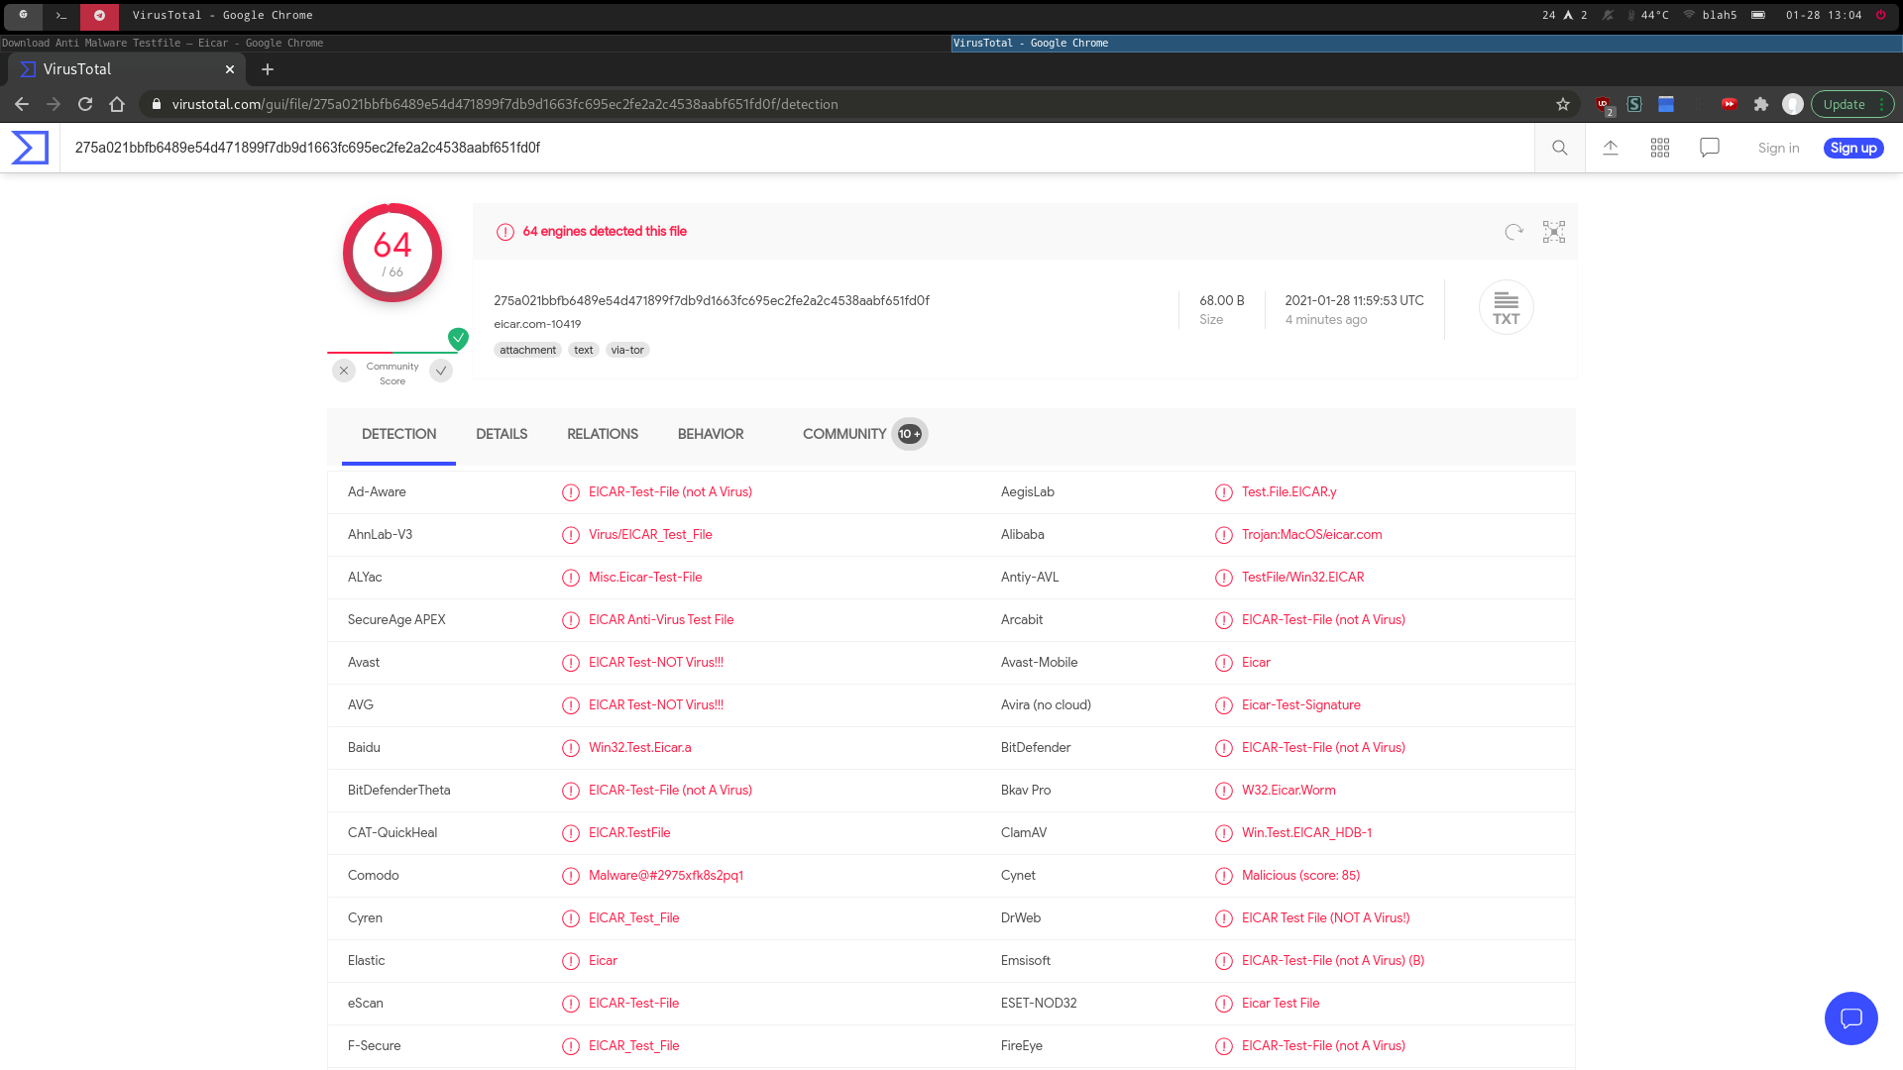Open the similar files graph icon
Image resolution: width=1903 pixels, height=1070 pixels.
(x=1553, y=232)
